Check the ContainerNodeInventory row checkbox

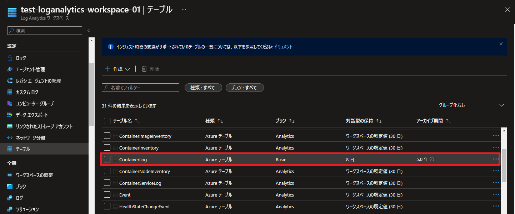[107, 171]
